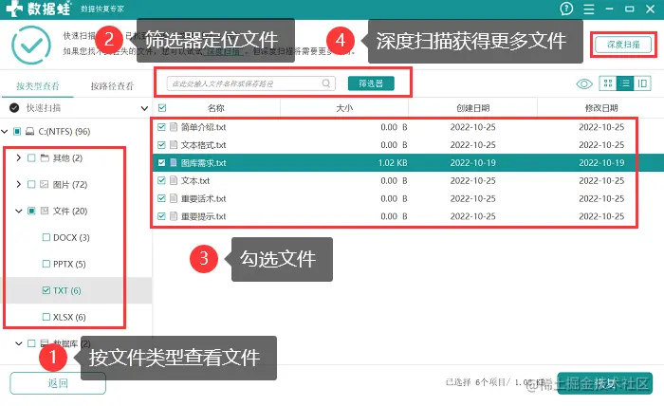Click the file icon of 图库需求.txt
The width and height of the screenshot is (664, 406).
click(174, 162)
